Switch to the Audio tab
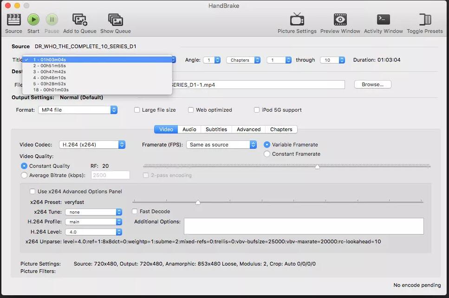This screenshot has height=298, width=449. coord(189,129)
